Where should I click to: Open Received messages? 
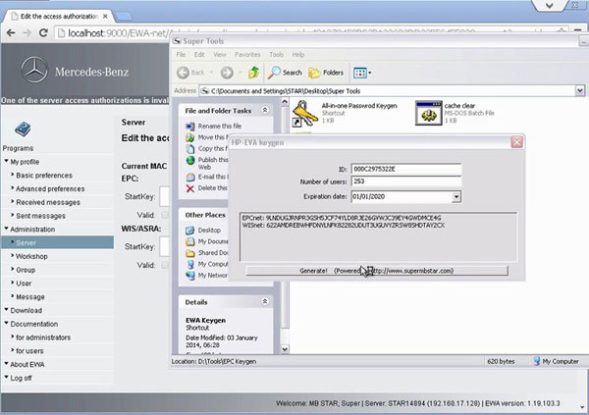coord(48,202)
